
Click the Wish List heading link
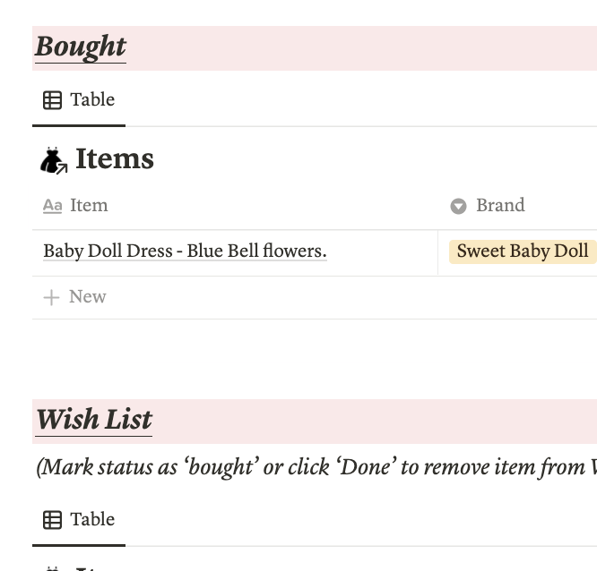(94, 420)
